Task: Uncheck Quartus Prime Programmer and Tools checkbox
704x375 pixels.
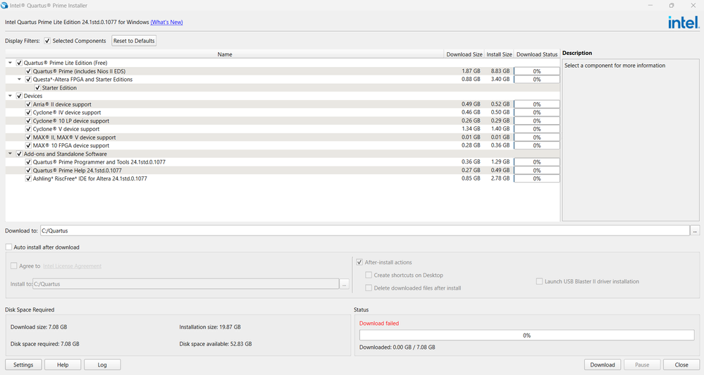Action: point(28,162)
